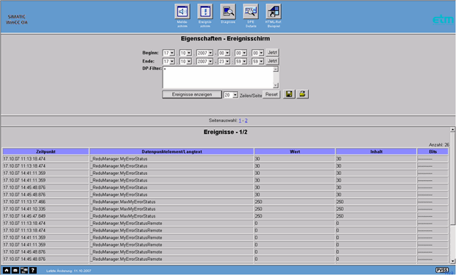
Task: Click _ReduManager.MaxMyErrorStatus in the 11:13:17.466 row
Action: click(123, 201)
